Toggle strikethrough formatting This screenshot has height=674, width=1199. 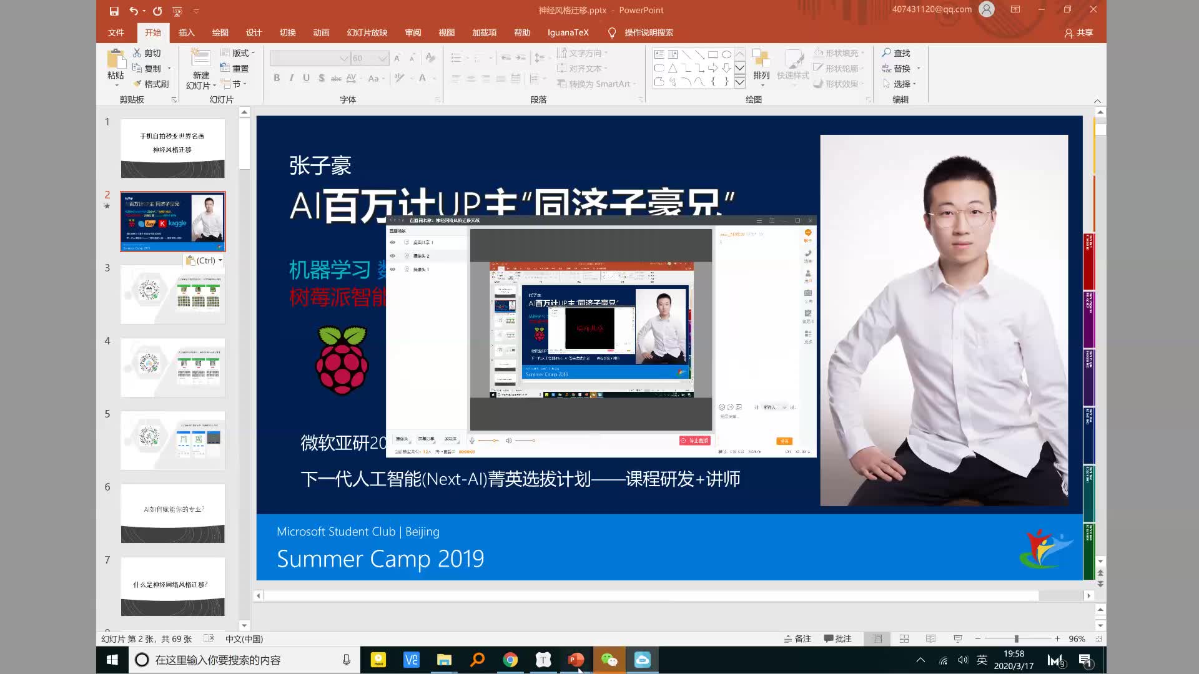[x=336, y=78]
